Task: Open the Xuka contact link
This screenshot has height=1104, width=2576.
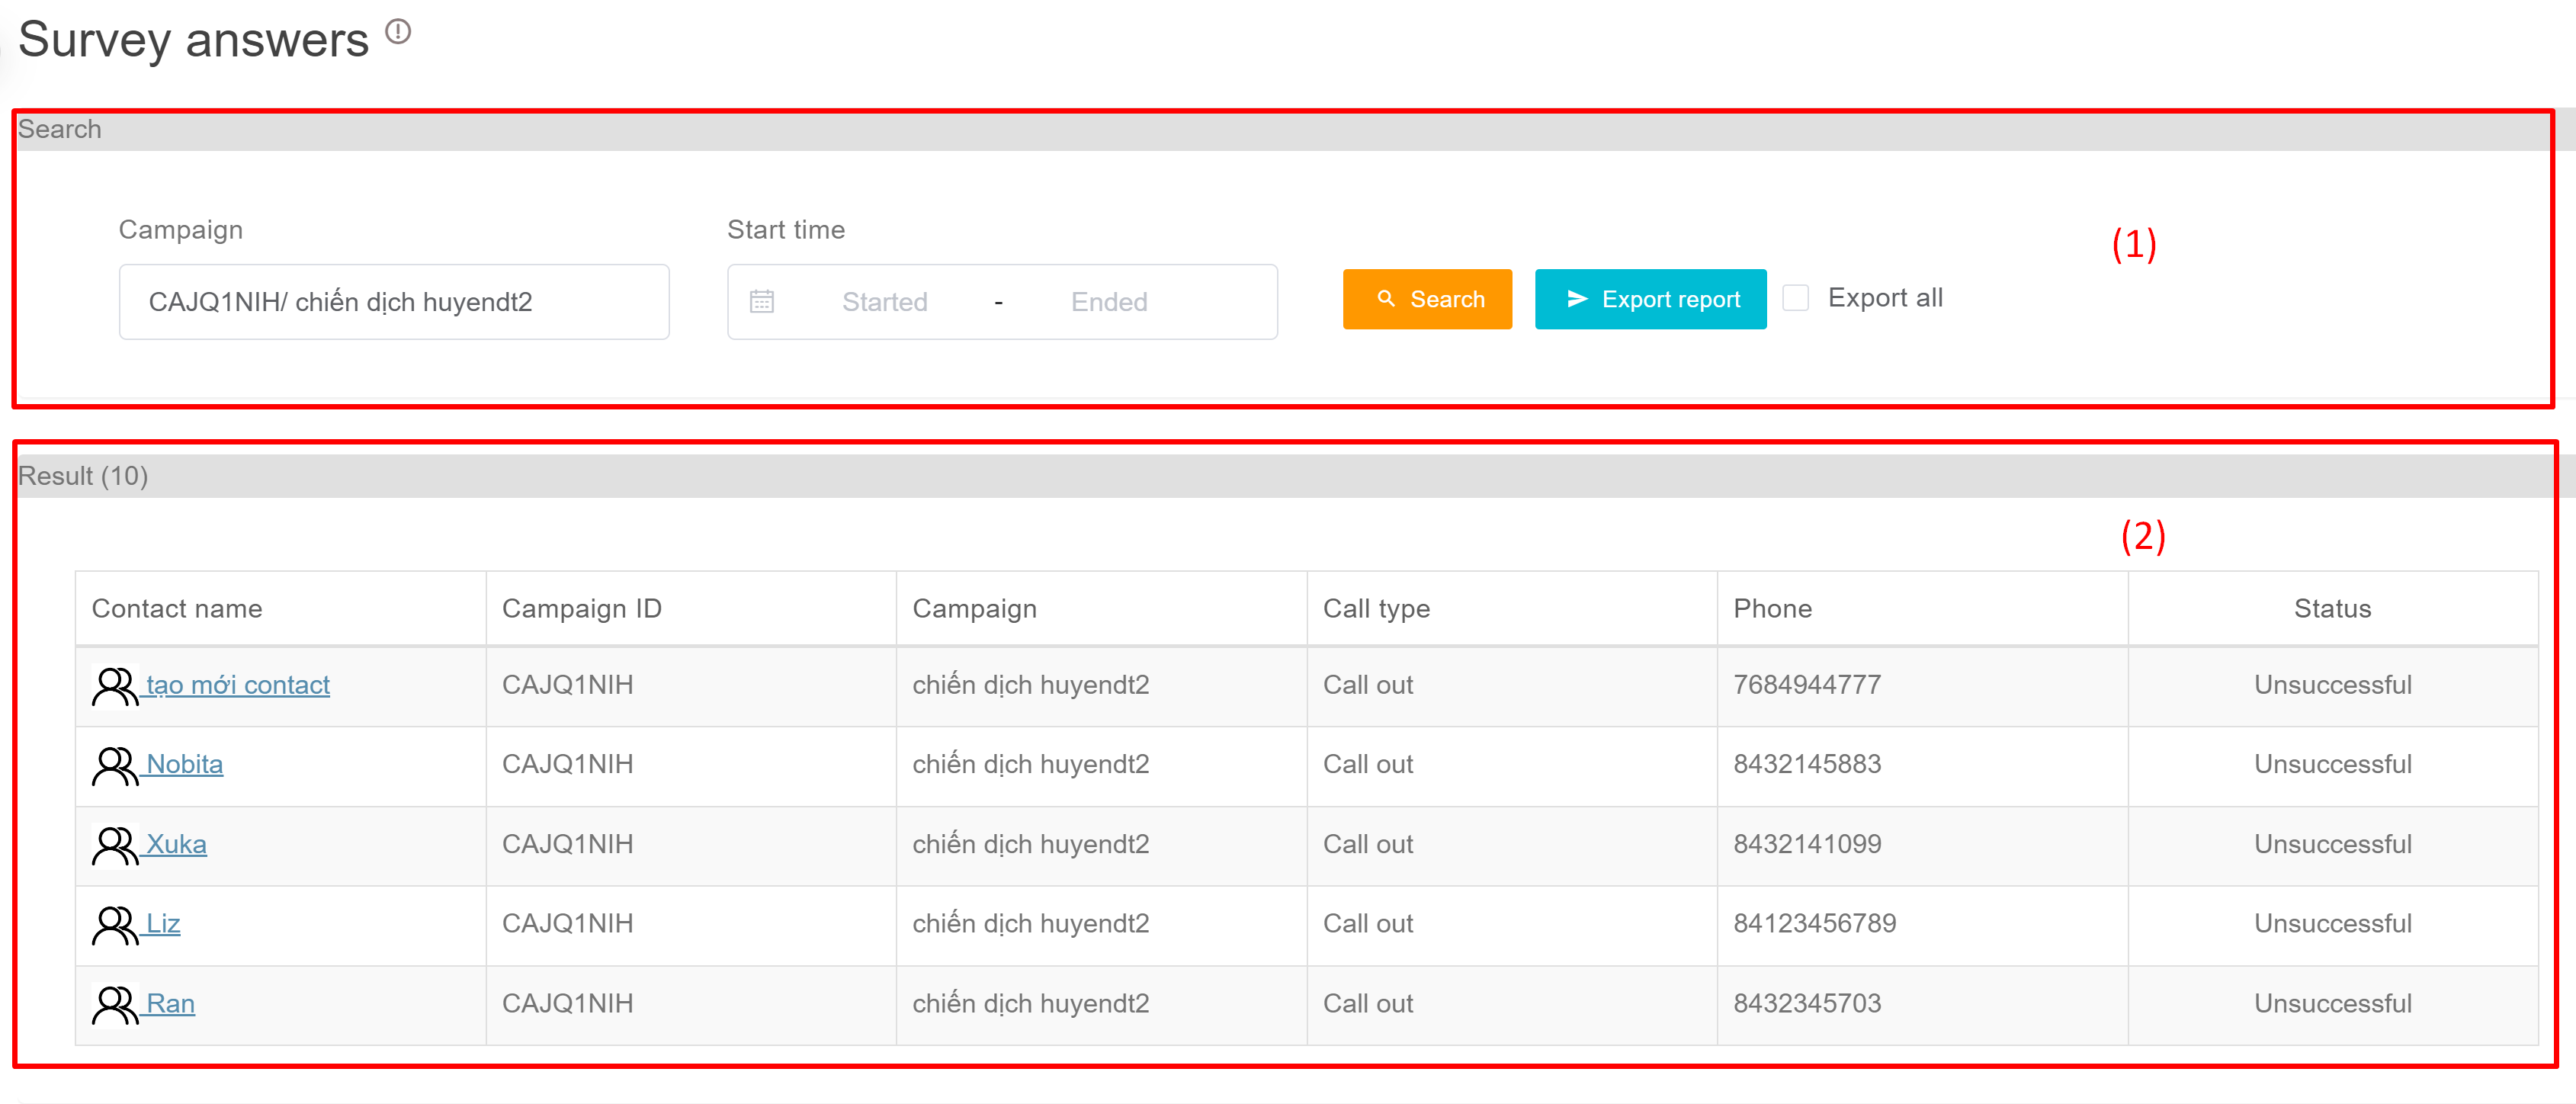Action: 177,844
